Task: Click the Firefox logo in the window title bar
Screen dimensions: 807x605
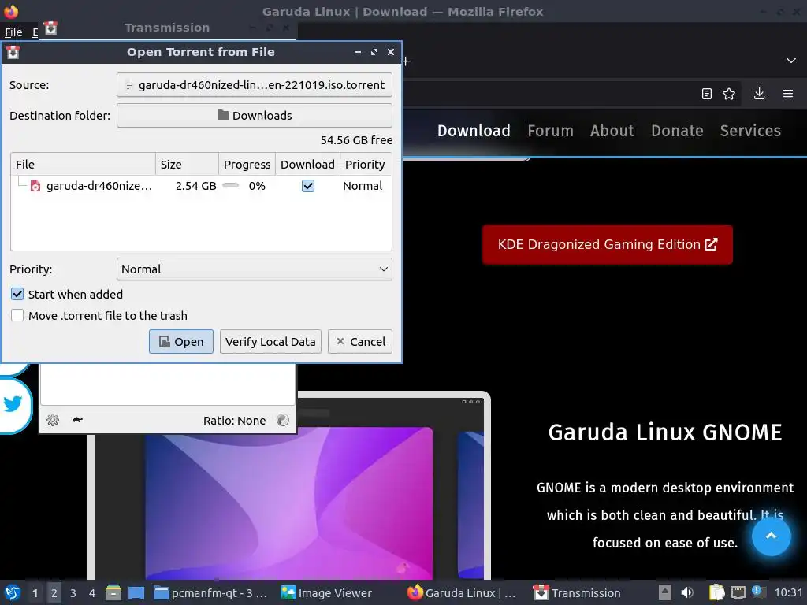Action: pos(11,11)
